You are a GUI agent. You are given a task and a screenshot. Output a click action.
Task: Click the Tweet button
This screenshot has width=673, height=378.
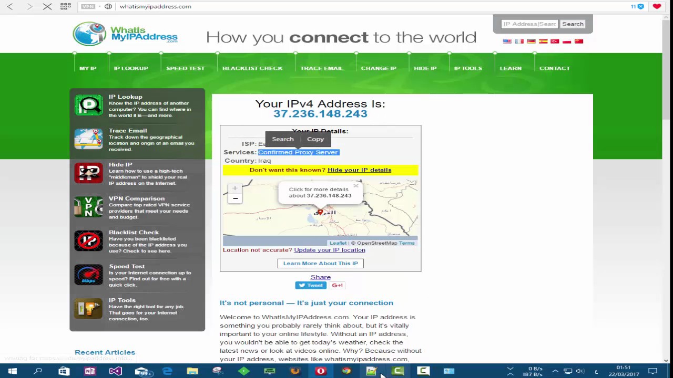click(x=311, y=286)
